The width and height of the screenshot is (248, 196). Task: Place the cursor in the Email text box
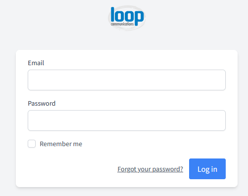click(127, 80)
